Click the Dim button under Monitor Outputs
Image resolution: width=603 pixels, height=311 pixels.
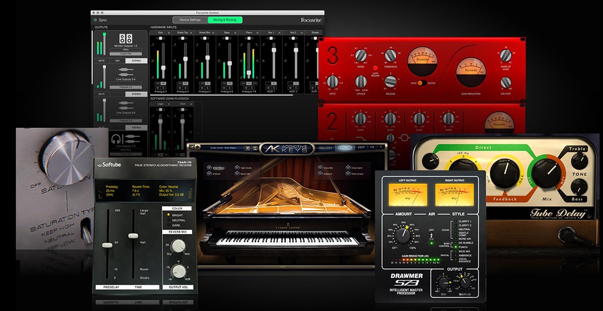click(x=117, y=60)
